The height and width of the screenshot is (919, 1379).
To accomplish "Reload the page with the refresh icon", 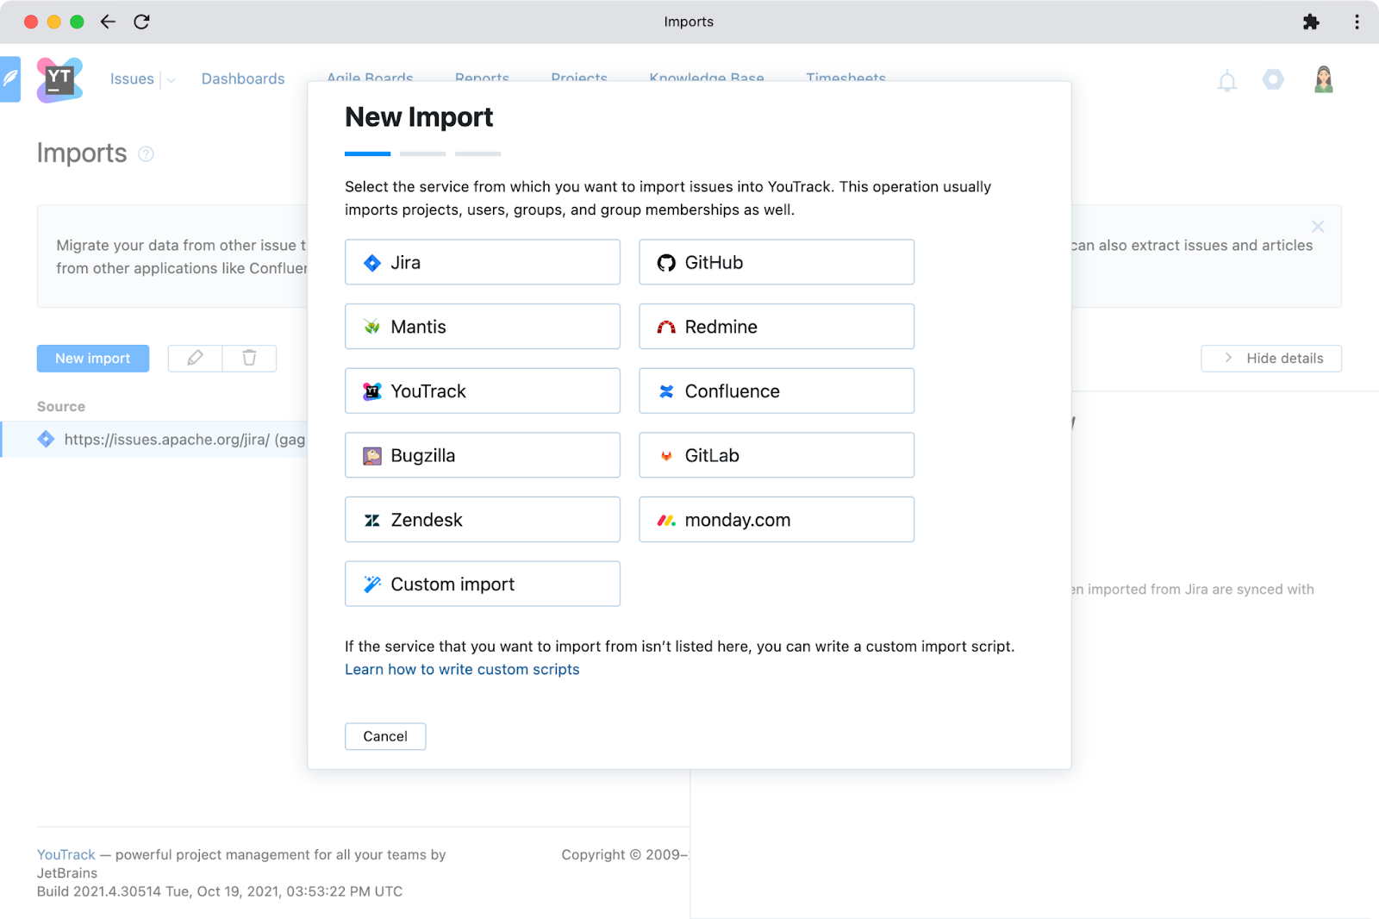I will [x=142, y=22].
